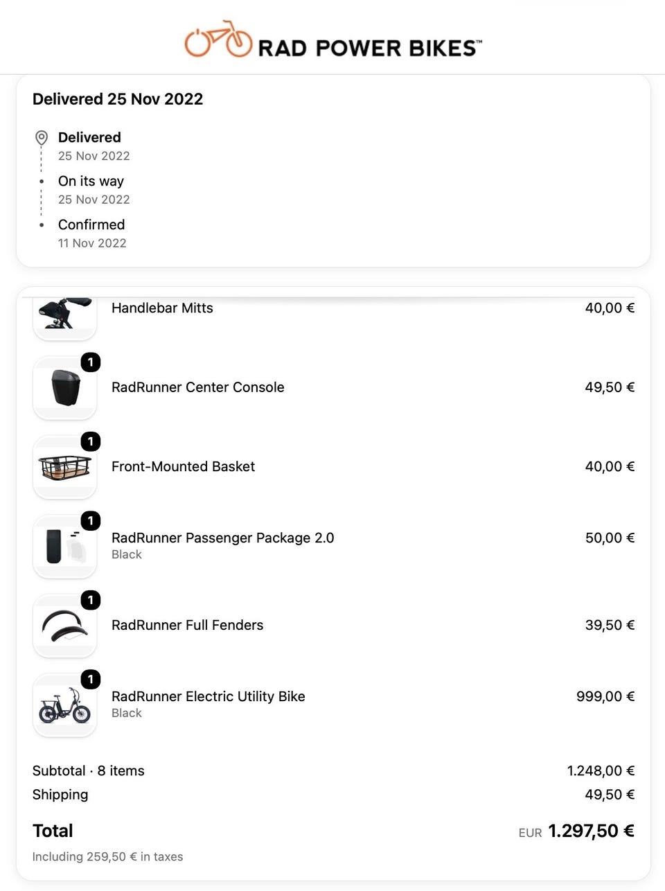
Task: Click the Rad Power Bikes logo
Action: [x=332, y=39]
